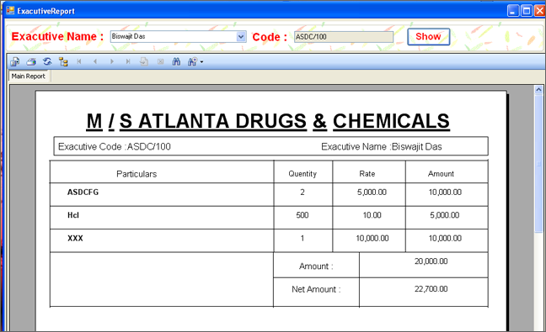Viewport: 546px width, 332px height.
Task: Go to first page using navigation arrow
Action: pyautogui.click(x=79, y=62)
